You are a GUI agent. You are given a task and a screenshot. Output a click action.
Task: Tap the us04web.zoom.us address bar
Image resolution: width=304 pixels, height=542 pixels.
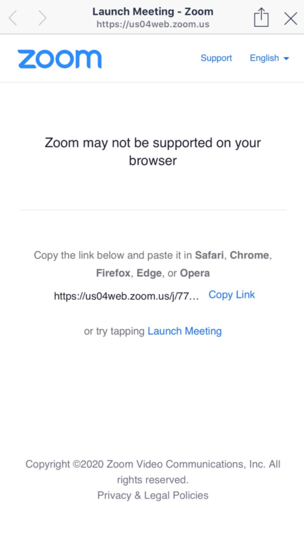point(153,25)
